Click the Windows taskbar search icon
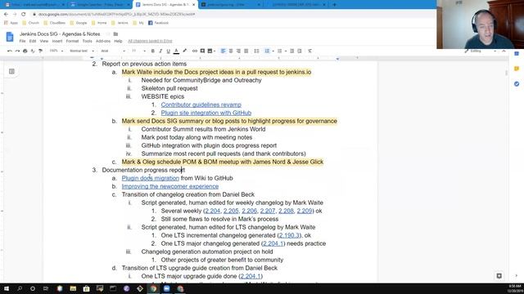524x294 pixels. tap(20, 288)
